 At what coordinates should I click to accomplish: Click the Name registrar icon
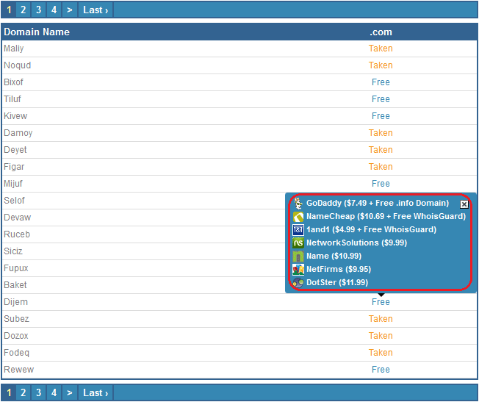pyautogui.click(x=298, y=256)
